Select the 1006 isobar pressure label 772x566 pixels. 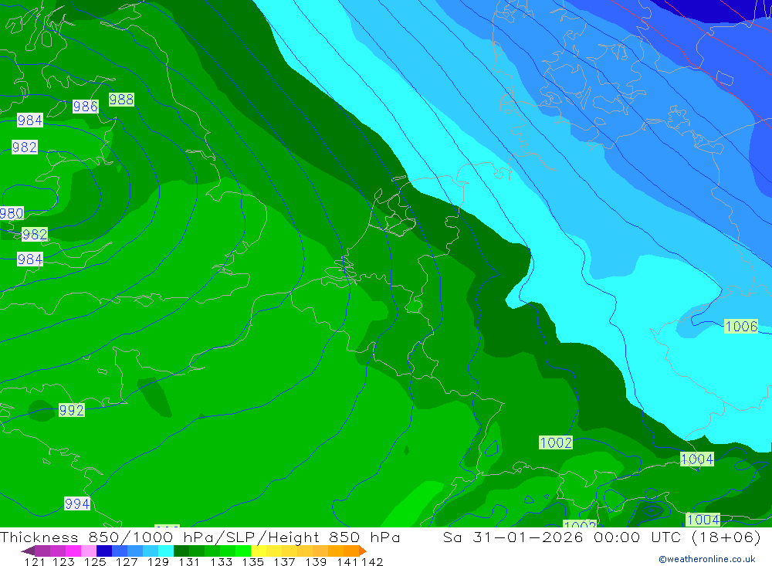741,326
